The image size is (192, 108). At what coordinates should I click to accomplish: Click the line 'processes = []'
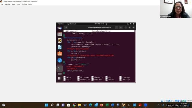(74, 40)
